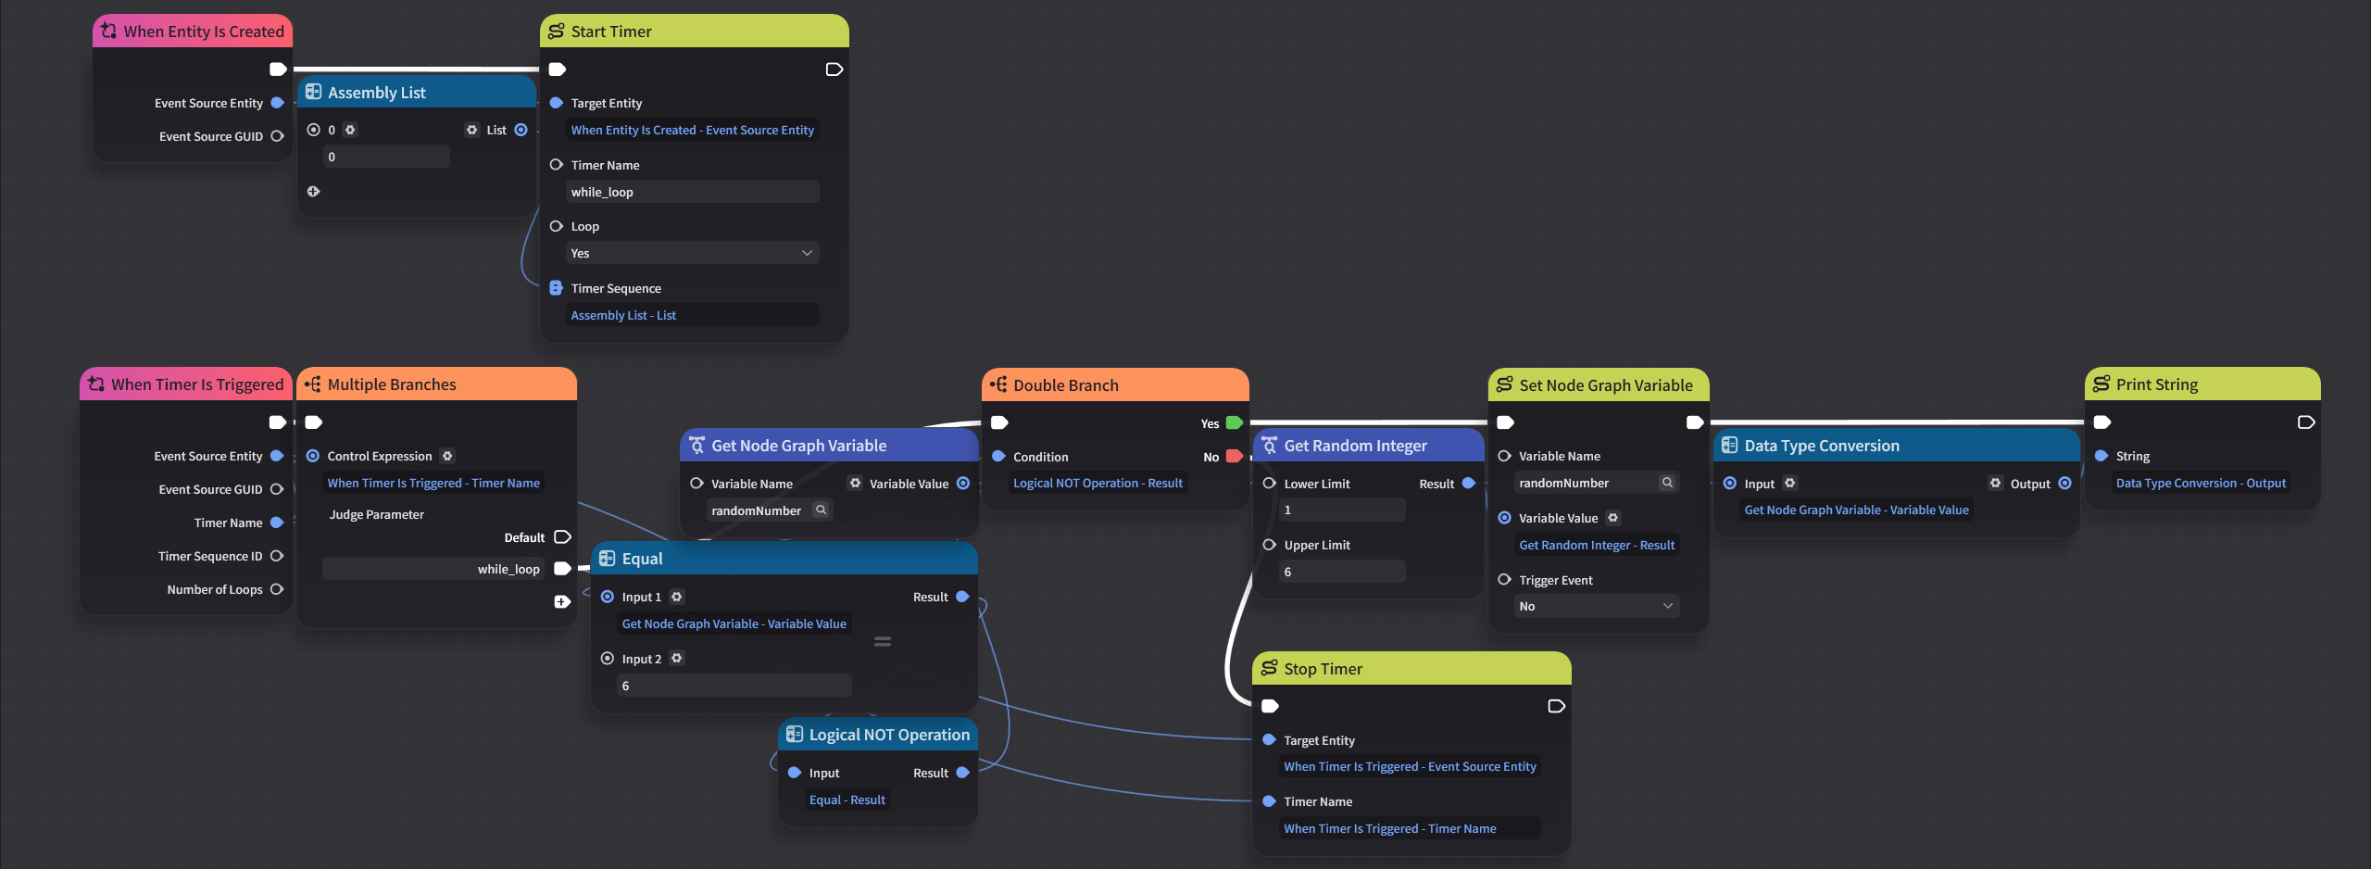
Task: Click the Double Branch Yes output pin
Action: pyautogui.click(x=1235, y=422)
